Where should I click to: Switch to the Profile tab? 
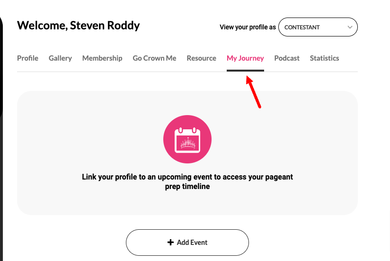tap(27, 58)
